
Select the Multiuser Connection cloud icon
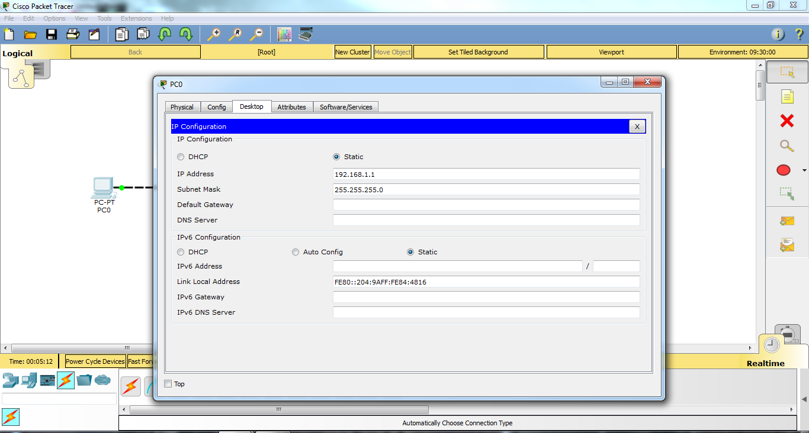(102, 380)
